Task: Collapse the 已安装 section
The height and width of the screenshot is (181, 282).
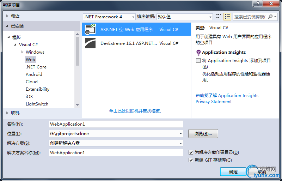Action: click(7, 26)
